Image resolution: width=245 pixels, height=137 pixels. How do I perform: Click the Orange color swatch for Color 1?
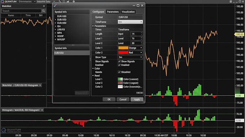(123, 48)
